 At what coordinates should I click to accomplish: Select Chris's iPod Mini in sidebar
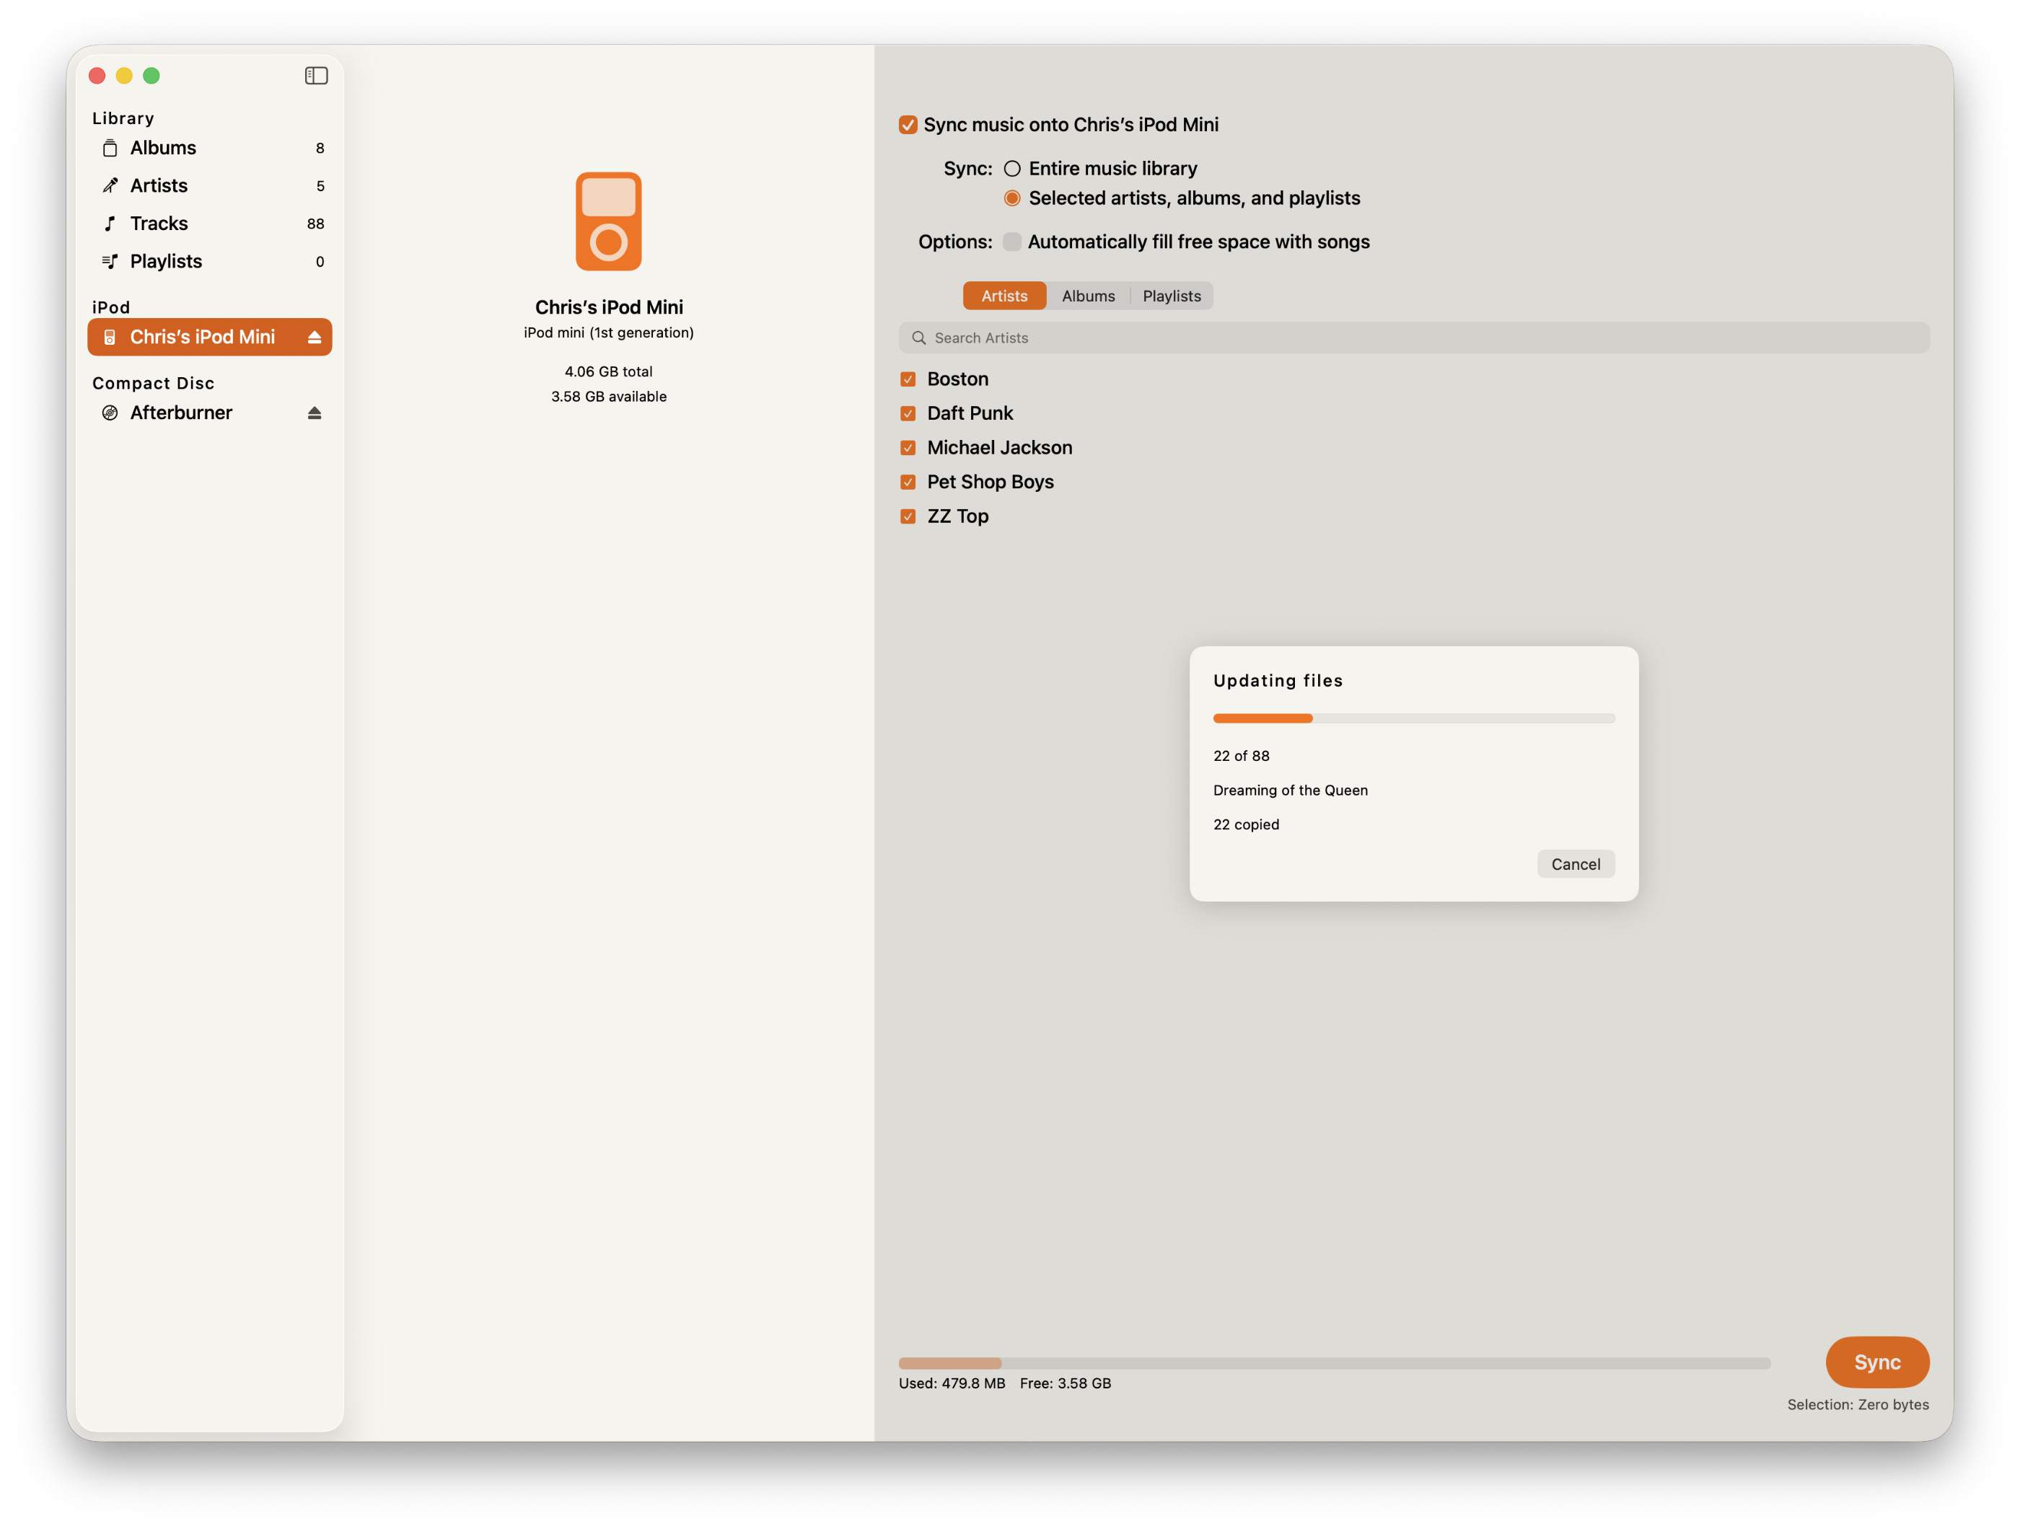tap(210, 338)
